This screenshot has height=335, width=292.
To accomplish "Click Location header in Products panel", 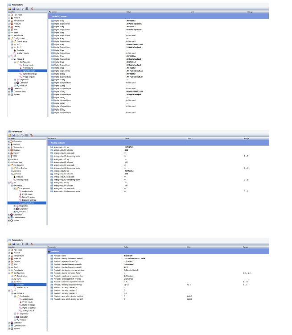I will (12, 247).
